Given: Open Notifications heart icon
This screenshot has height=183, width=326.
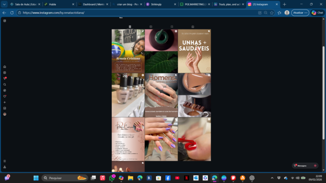Looking at the screenshot, I should pos(5,96).
